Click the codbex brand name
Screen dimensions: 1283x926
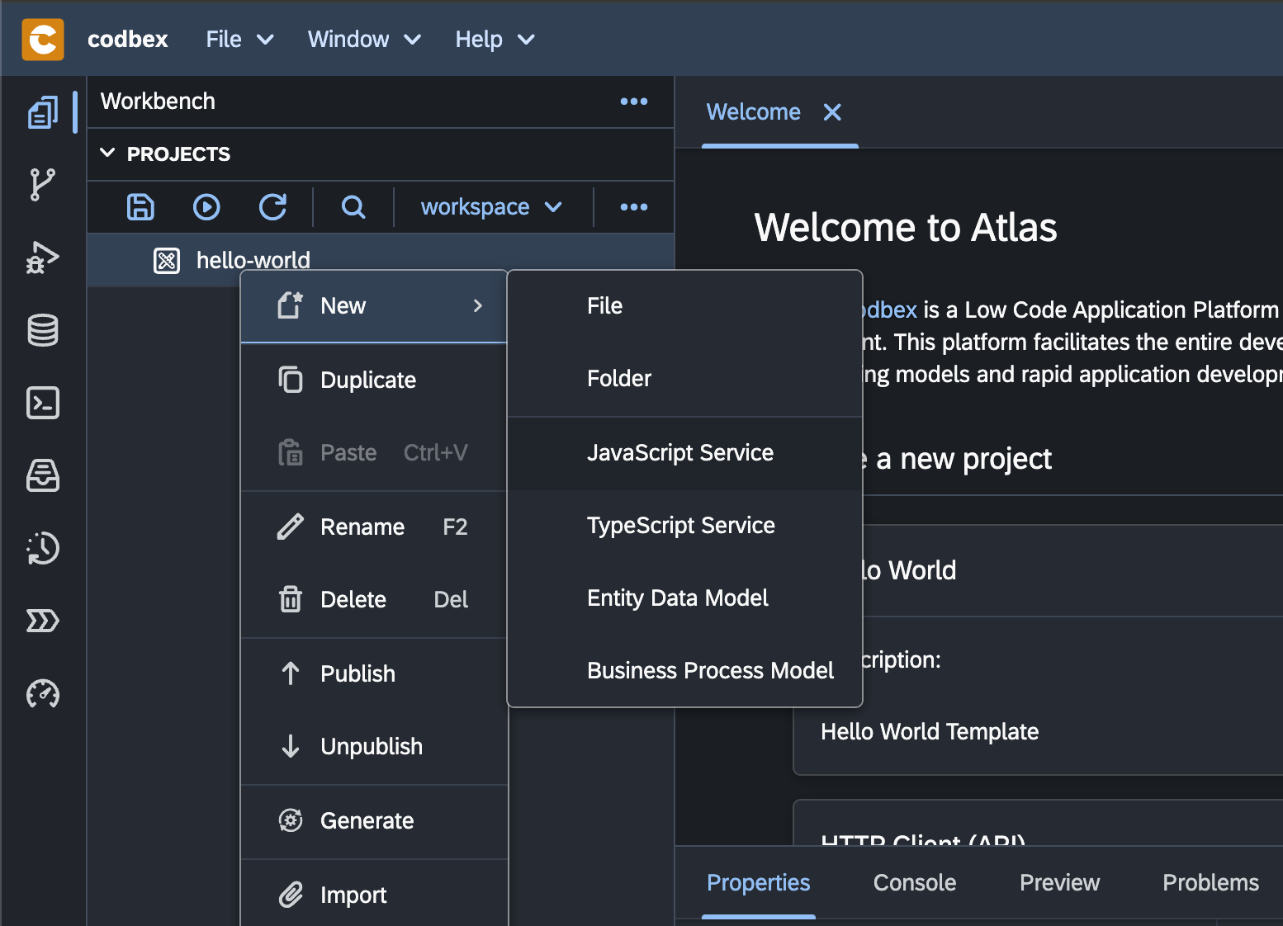click(128, 40)
